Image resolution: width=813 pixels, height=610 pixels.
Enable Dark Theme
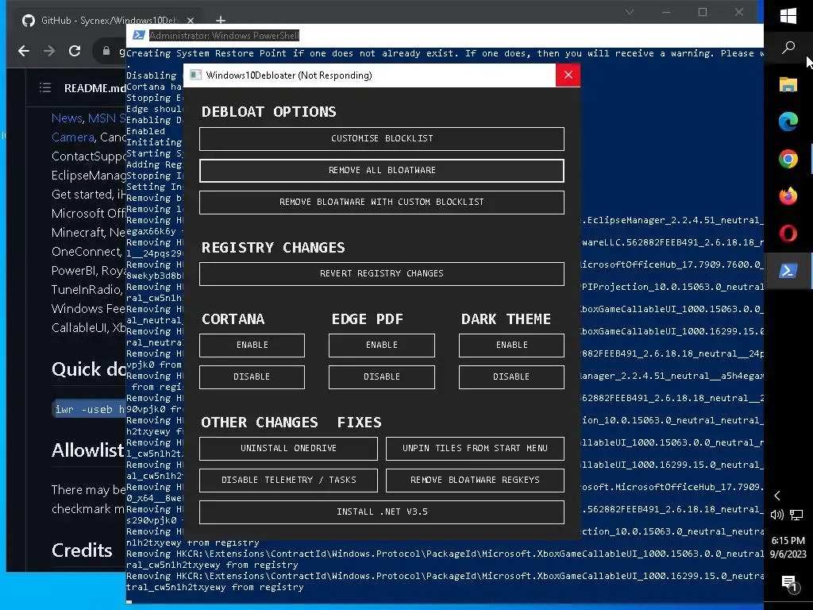pos(511,345)
